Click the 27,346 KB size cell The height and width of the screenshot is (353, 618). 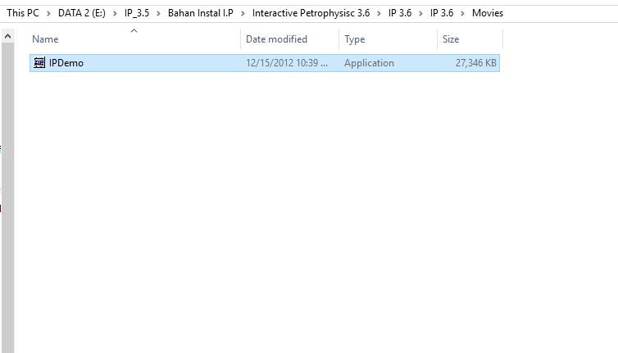[475, 63]
